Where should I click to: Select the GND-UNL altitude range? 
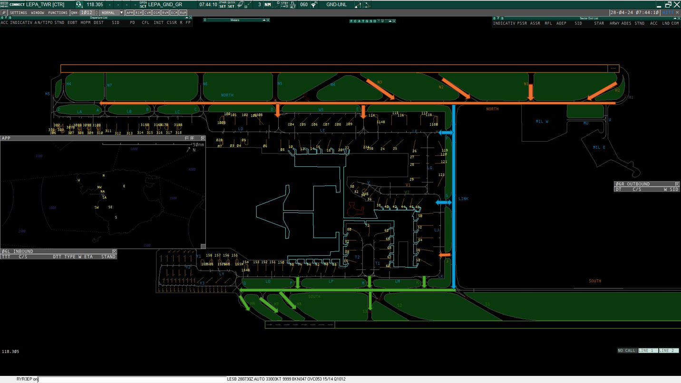336,5
